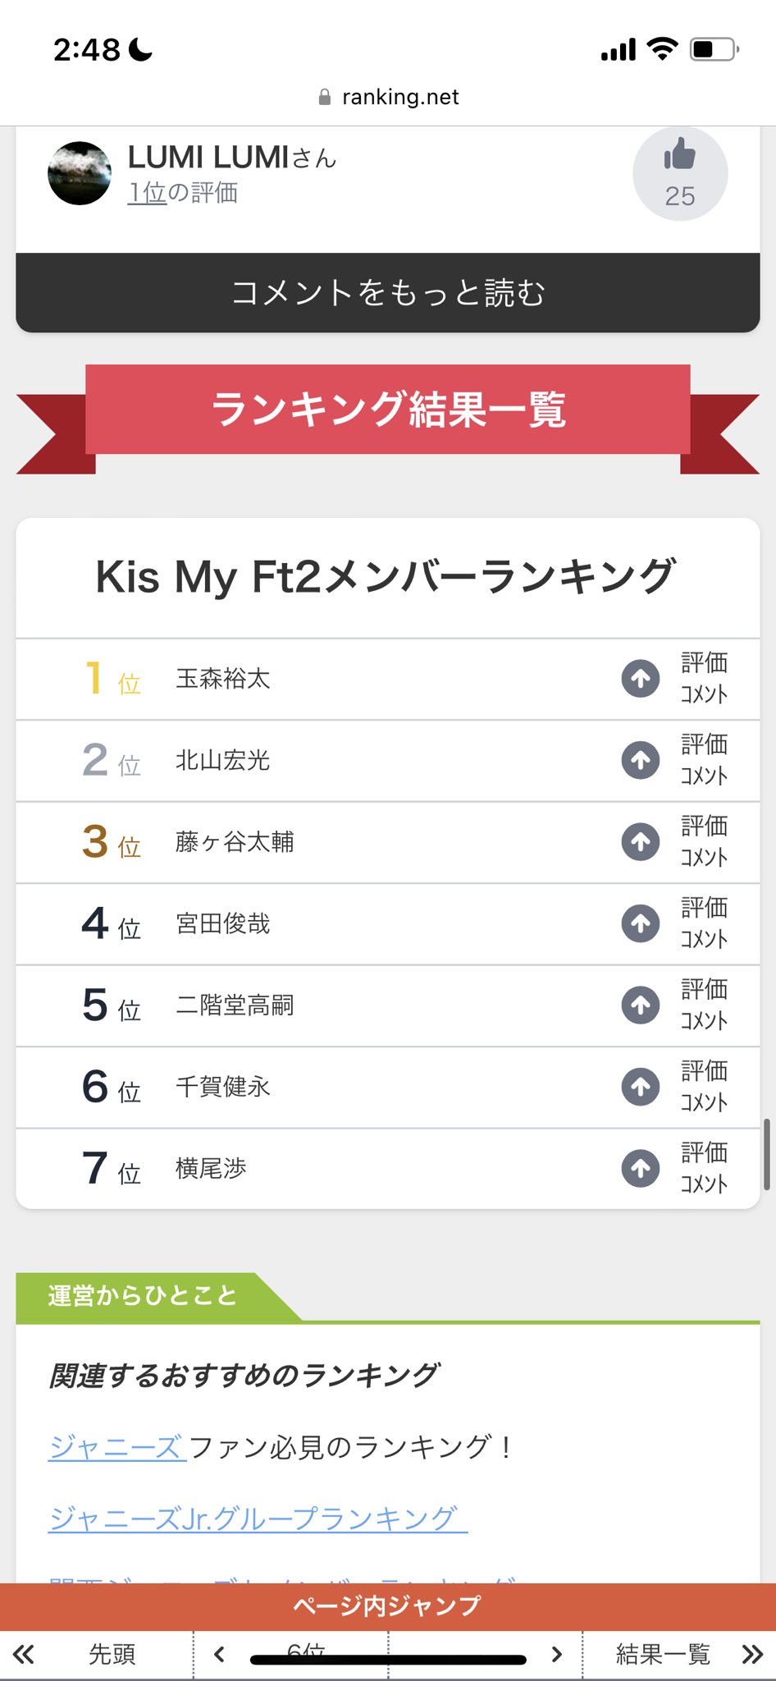
Task: Open 評価コメント for 玉森裕太
Action: tap(704, 679)
